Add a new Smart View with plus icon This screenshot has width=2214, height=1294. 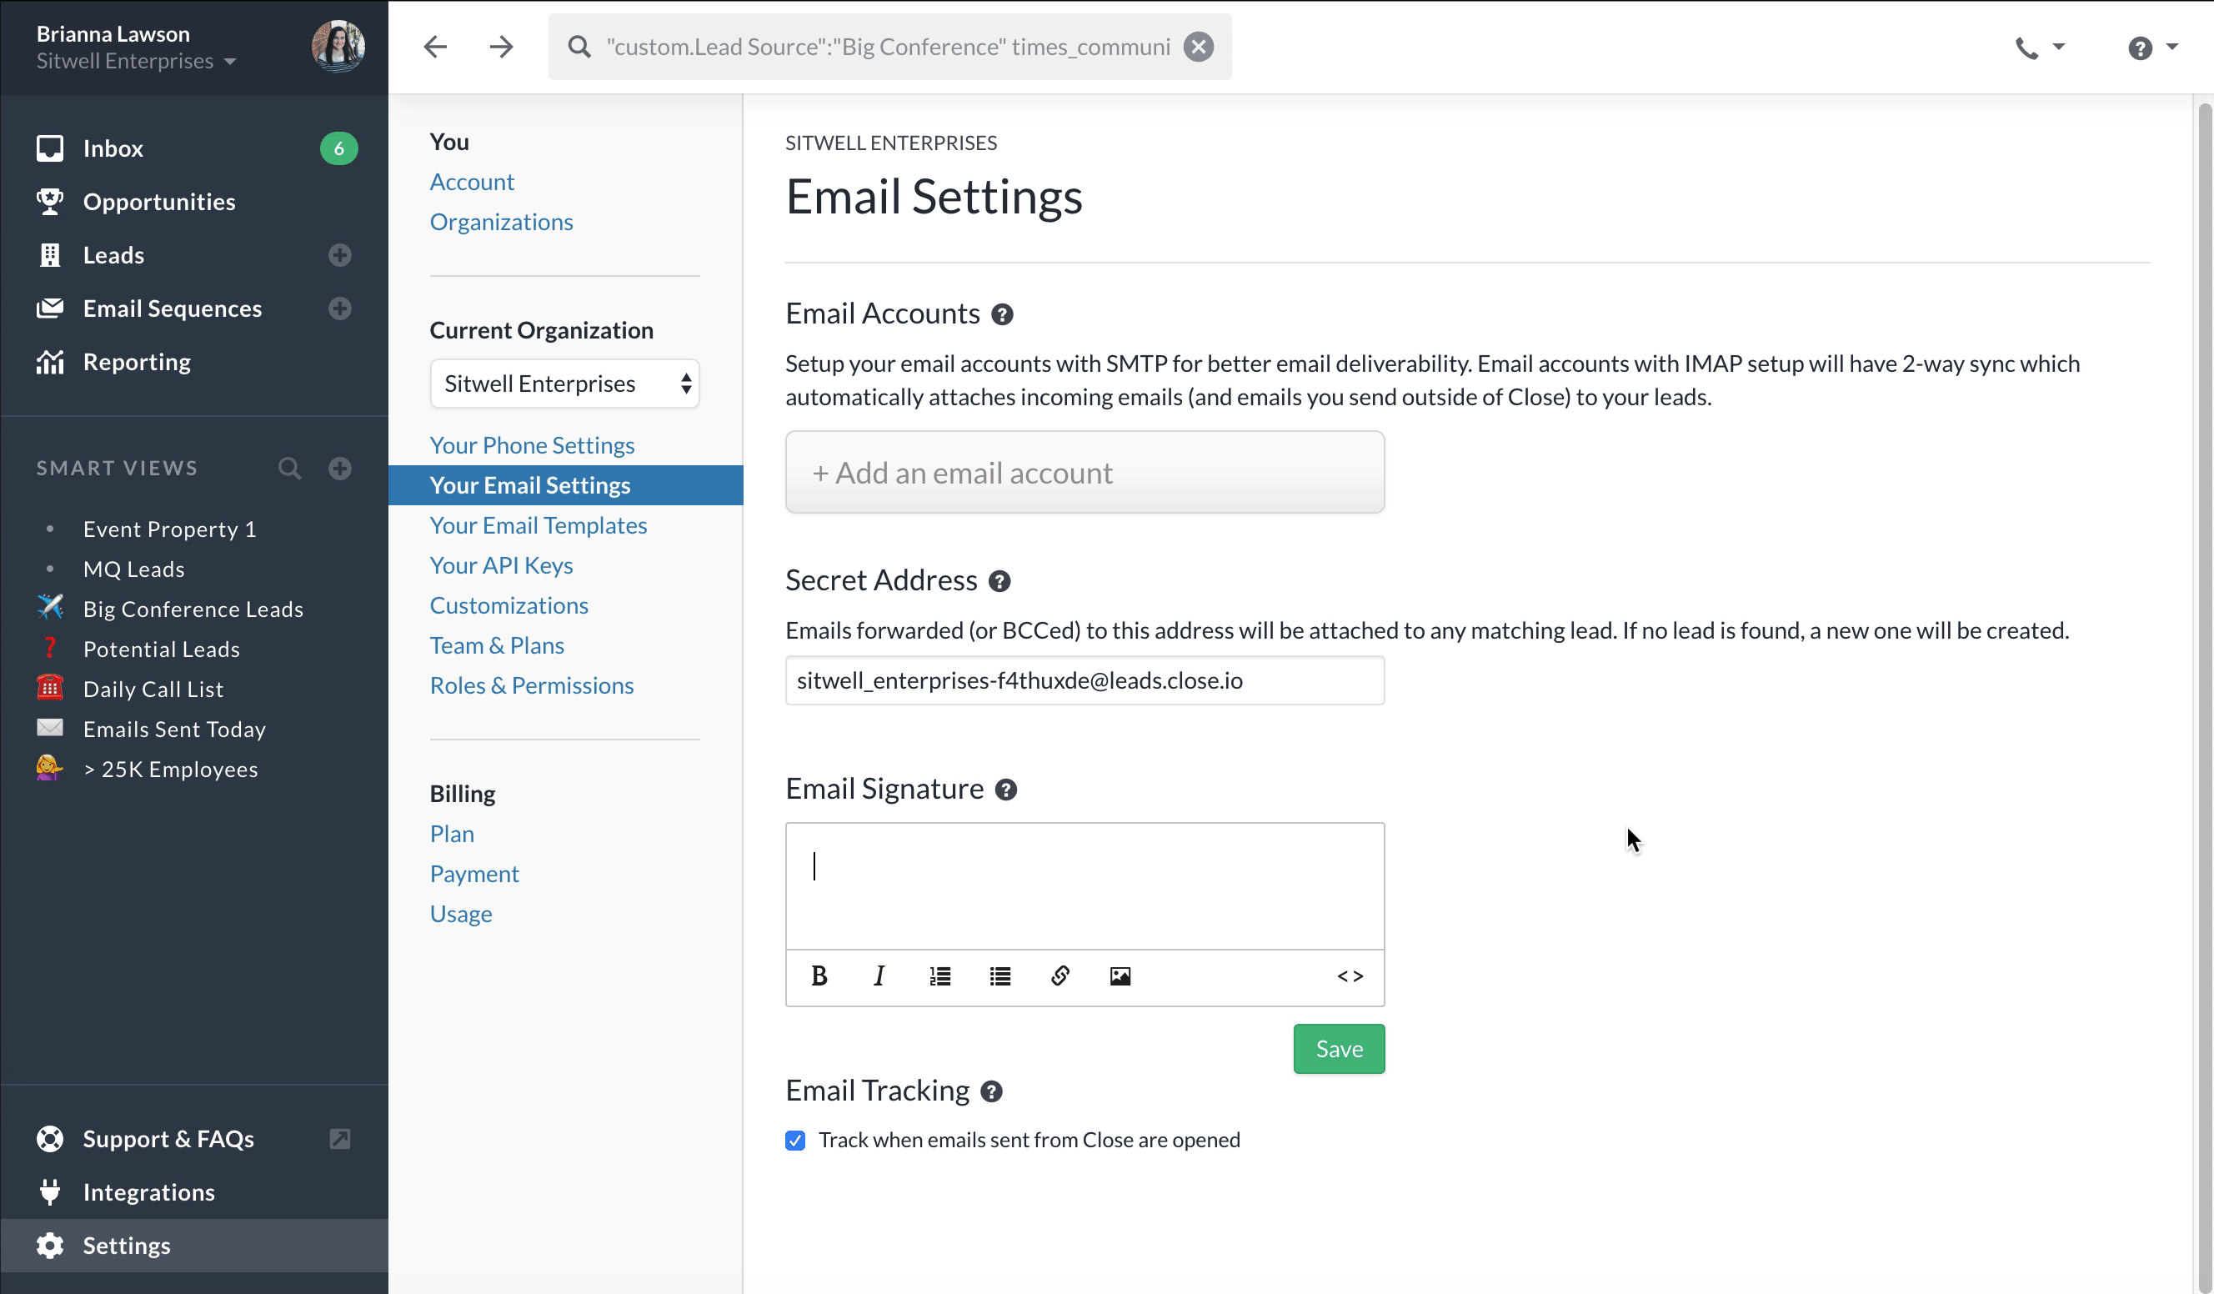point(340,469)
